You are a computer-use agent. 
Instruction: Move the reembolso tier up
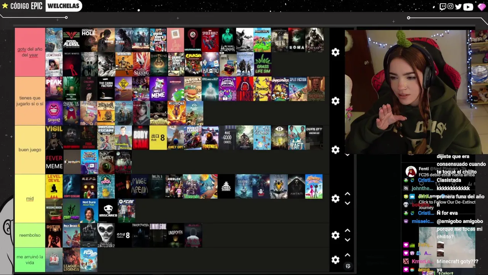pos(347,231)
